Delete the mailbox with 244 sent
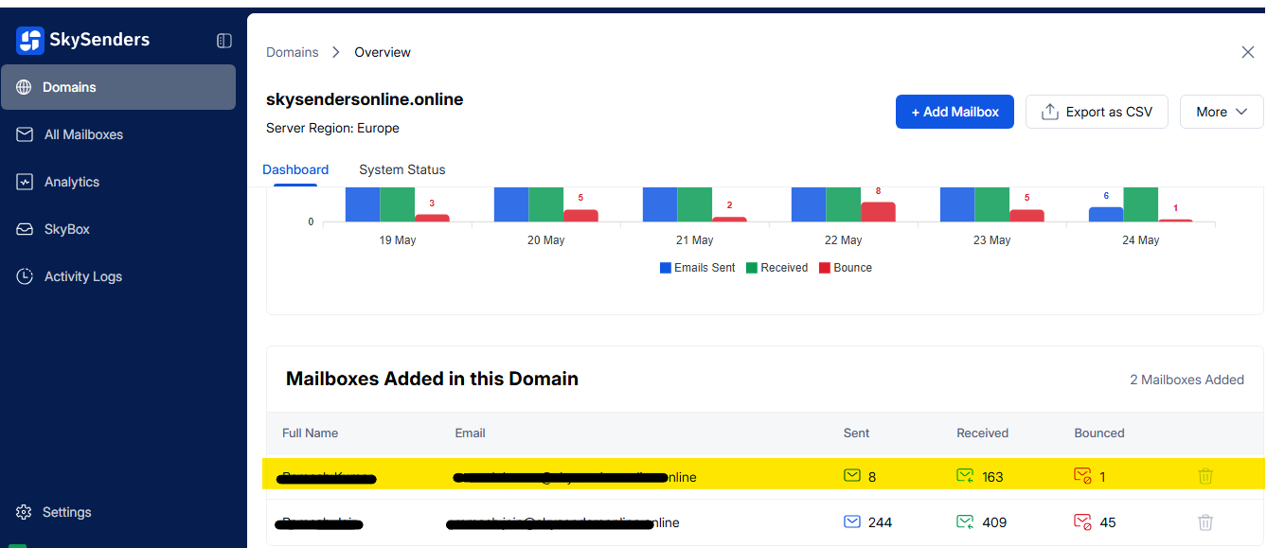The width and height of the screenshot is (1267, 548). [x=1205, y=521]
